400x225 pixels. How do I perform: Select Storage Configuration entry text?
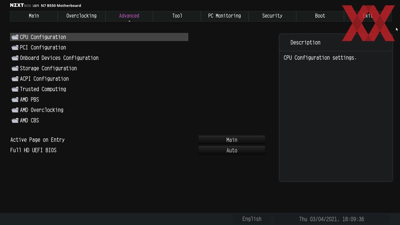pyautogui.click(x=48, y=68)
